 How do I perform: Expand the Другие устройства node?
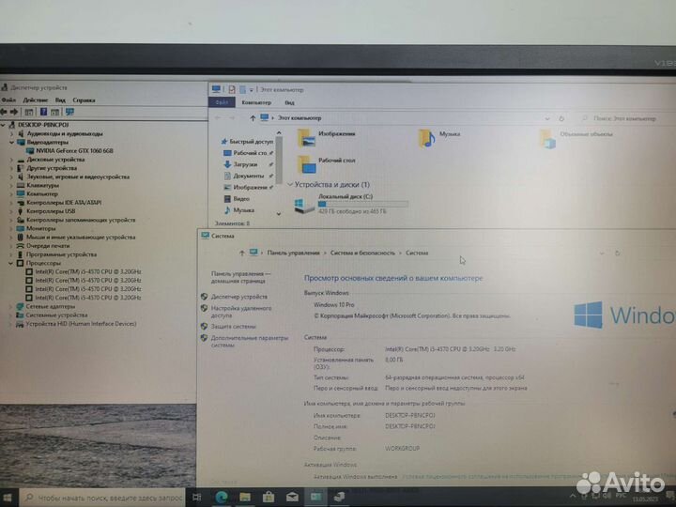click(11, 168)
